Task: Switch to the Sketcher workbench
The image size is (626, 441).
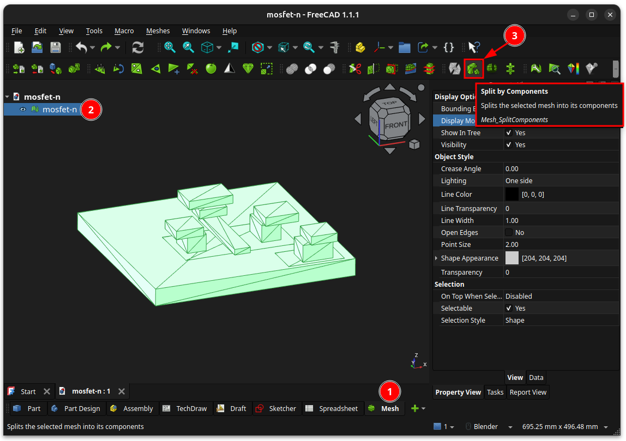Action: click(x=276, y=409)
